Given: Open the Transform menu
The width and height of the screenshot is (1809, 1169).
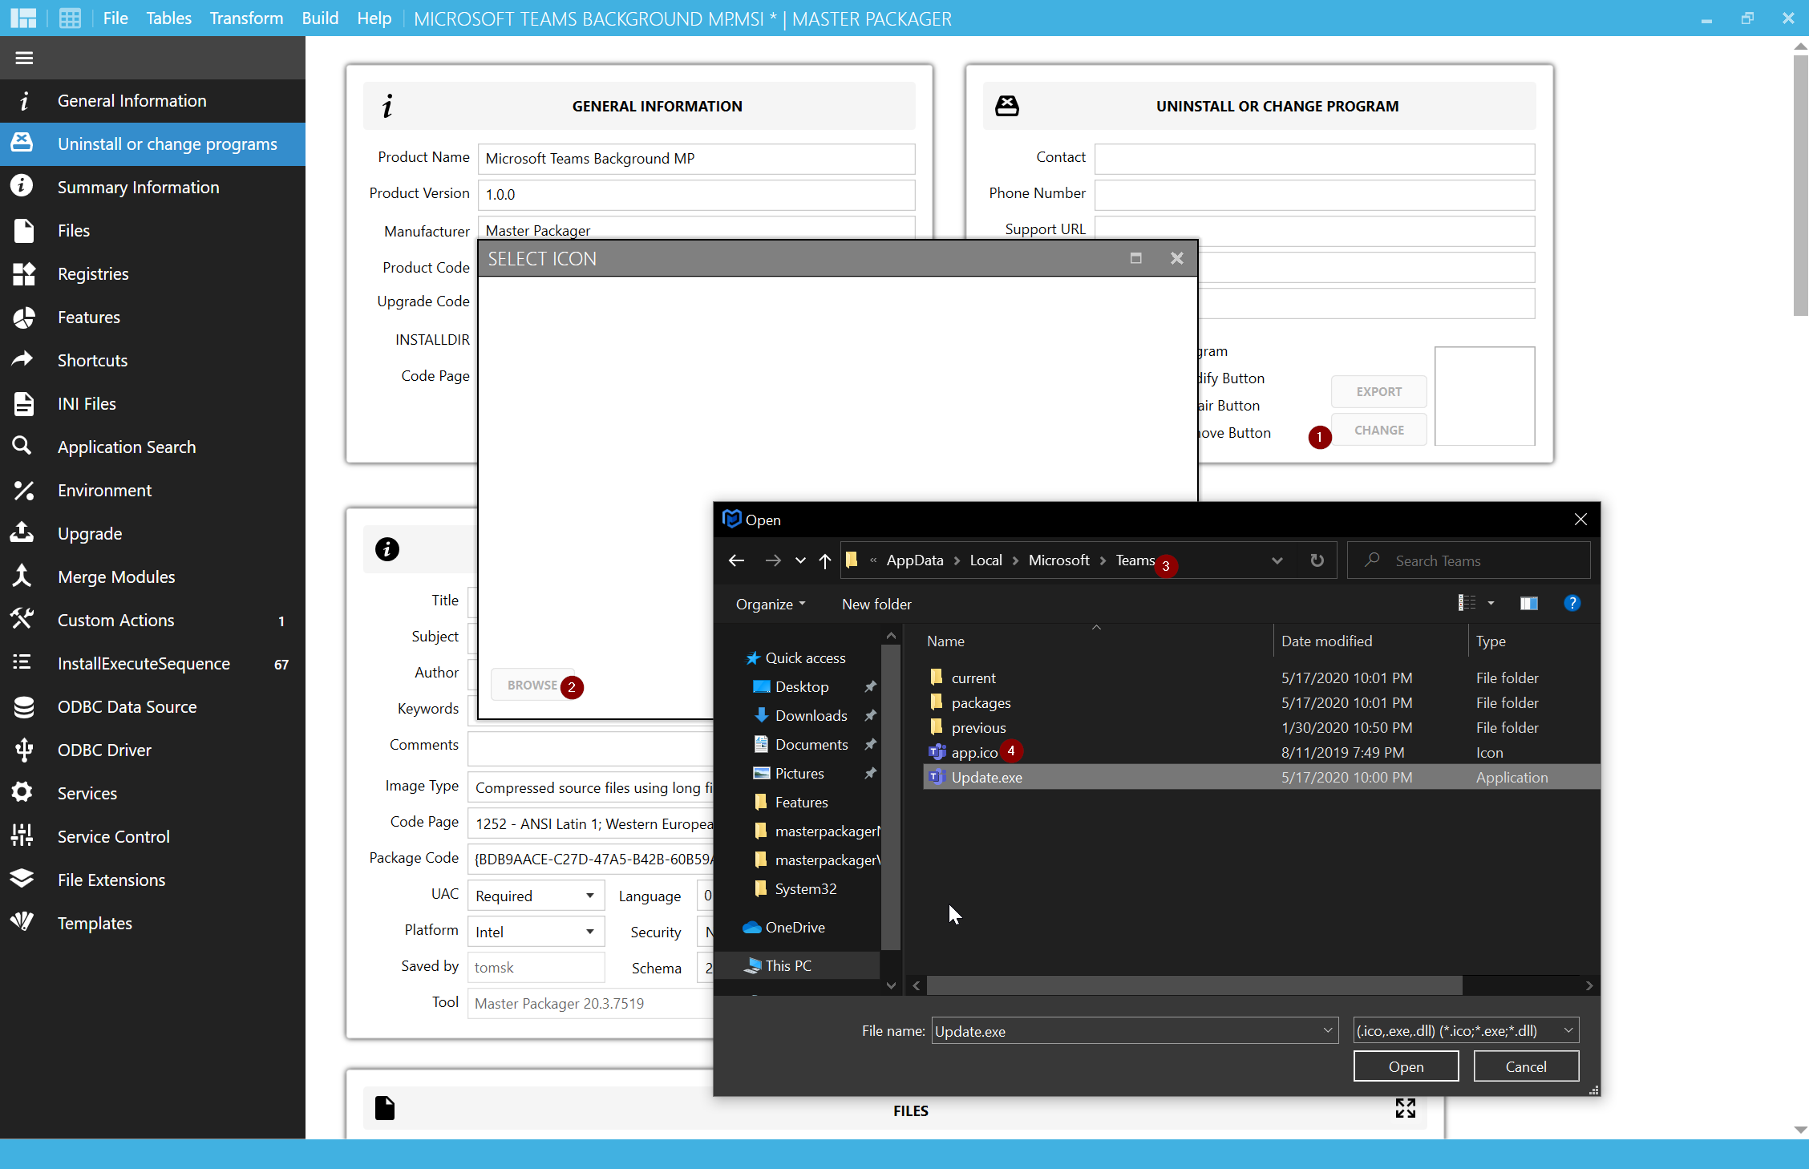Looking at the screenshot, I should click(246, 18).
